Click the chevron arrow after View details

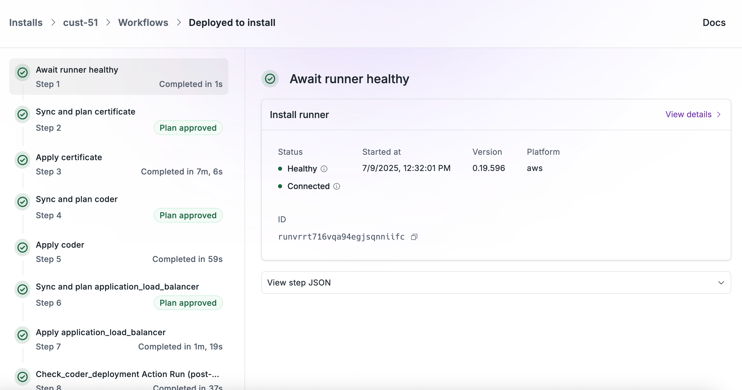[x=719, y=115]
